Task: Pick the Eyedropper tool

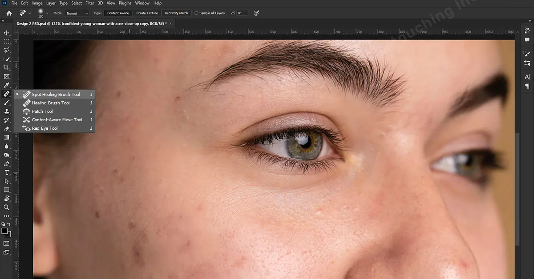Action: pyautogui.click(x=7, y=85)
